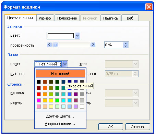Click the Отмена cancel button
156x135 pixels.
point(137,127)
